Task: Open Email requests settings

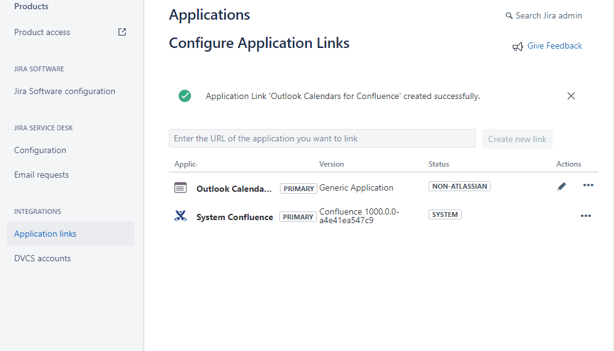Action: pos(42,175)
